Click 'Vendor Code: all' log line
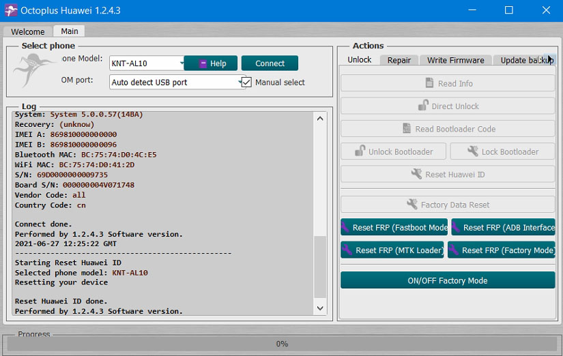Image resolution: width=563 pixels, height=356 pixels. pyautogui.click(x=50, y=195)
